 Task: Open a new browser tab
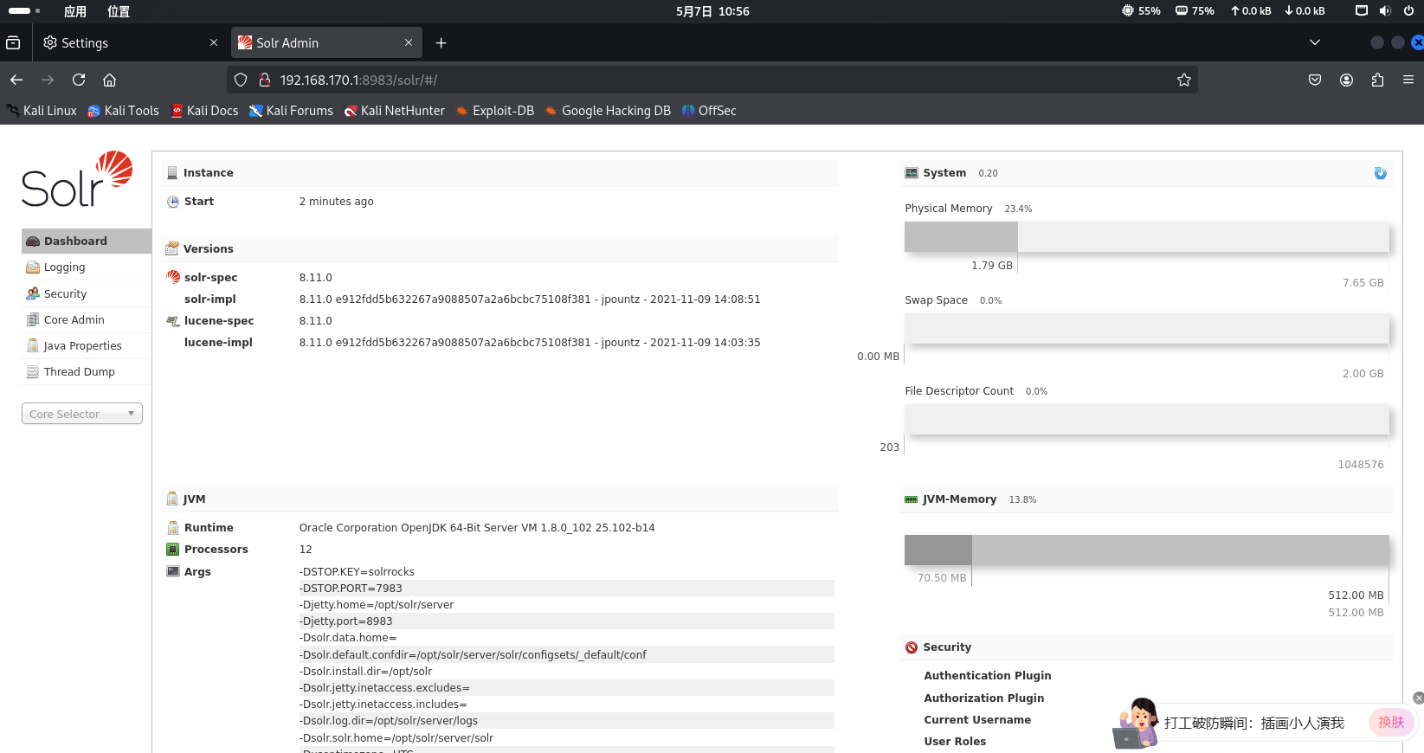441,42
